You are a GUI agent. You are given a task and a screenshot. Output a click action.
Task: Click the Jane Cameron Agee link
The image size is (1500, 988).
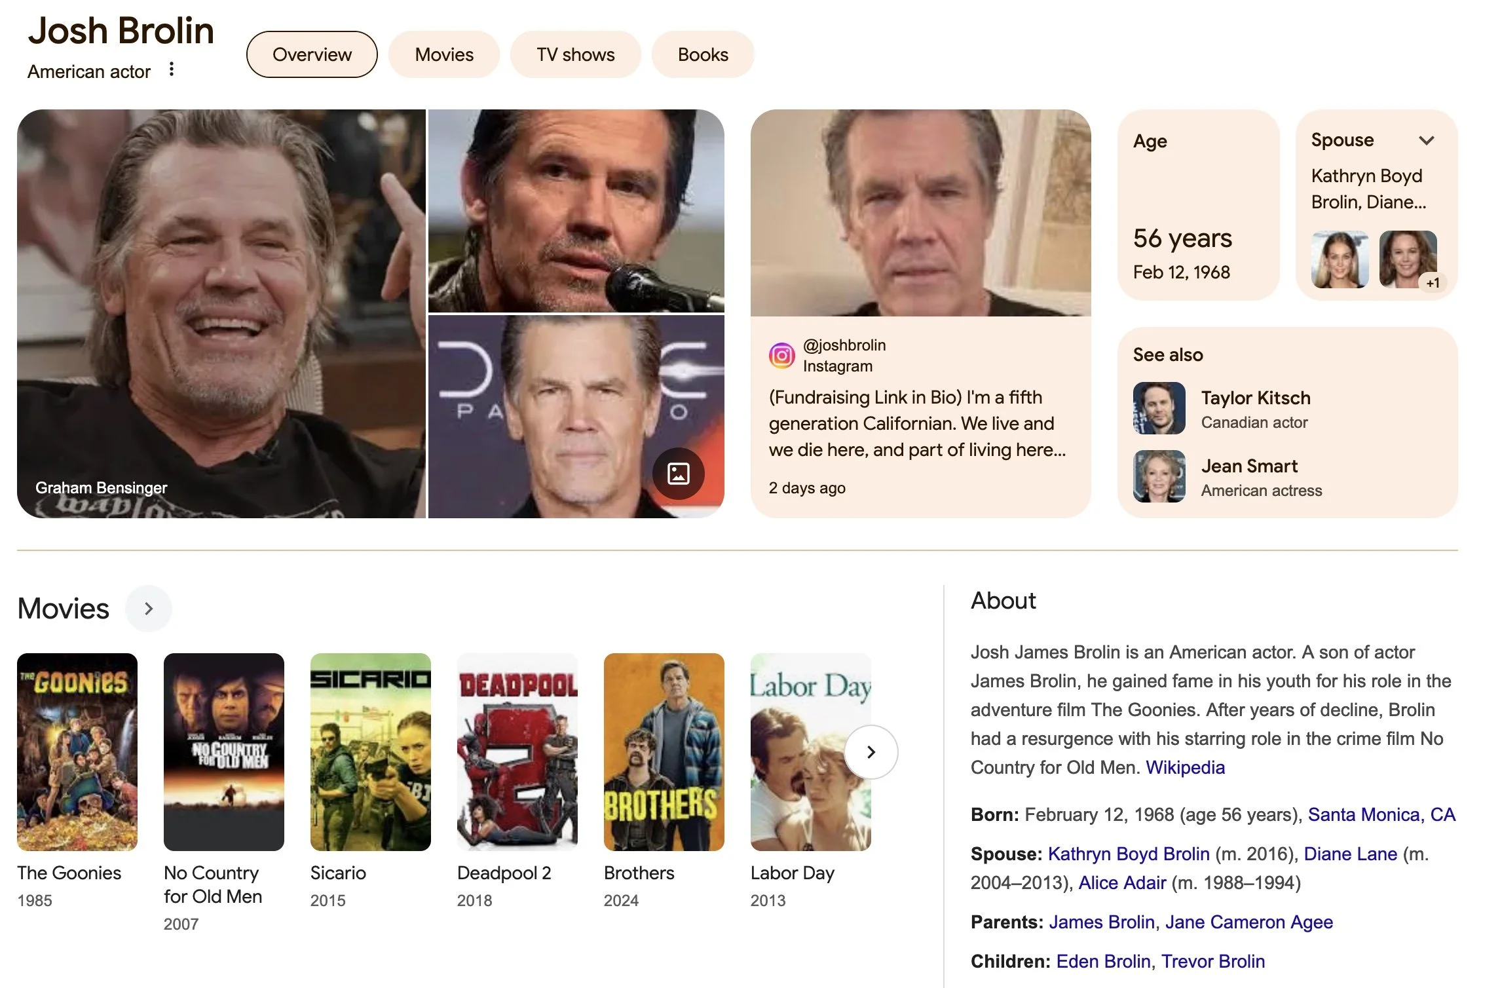click(x=1248, y=922)
